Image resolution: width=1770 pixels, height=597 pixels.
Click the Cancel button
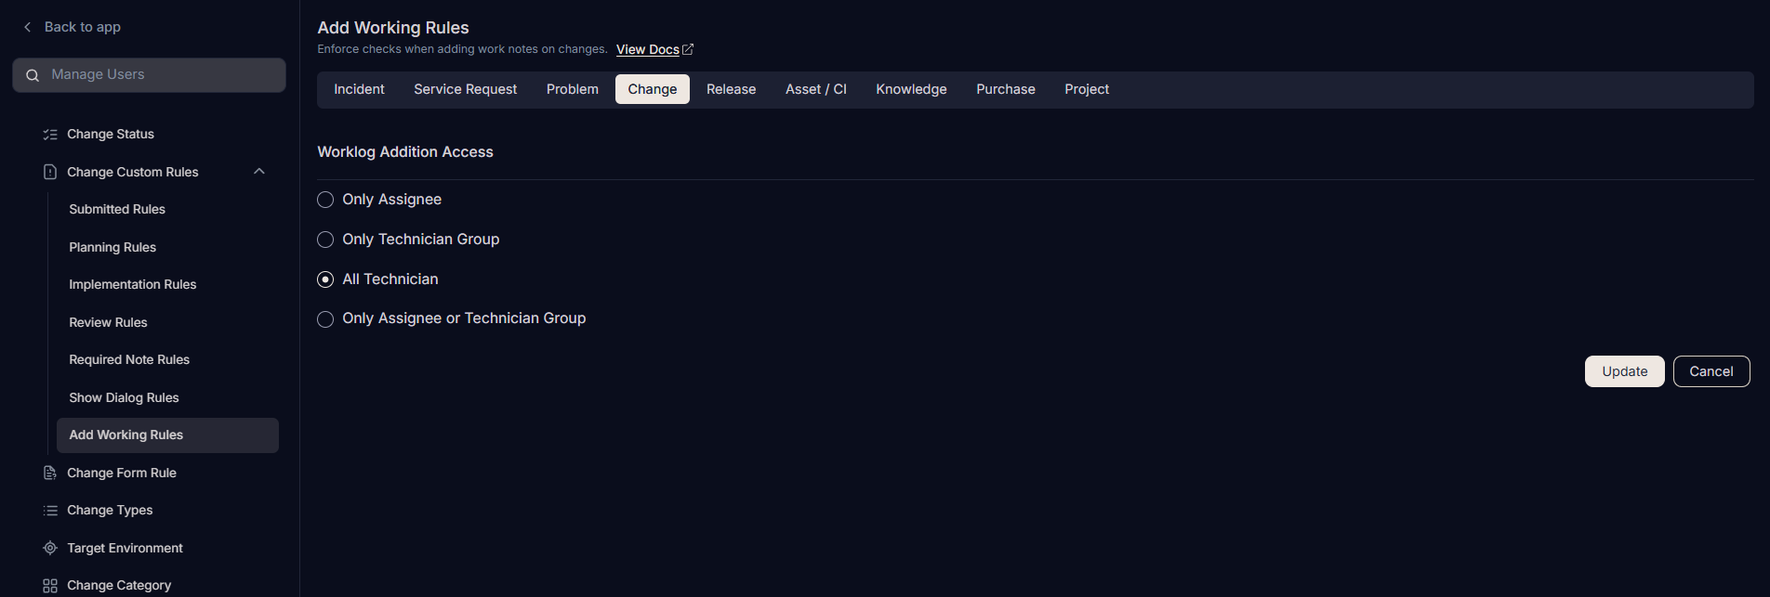click(1711, 371)
